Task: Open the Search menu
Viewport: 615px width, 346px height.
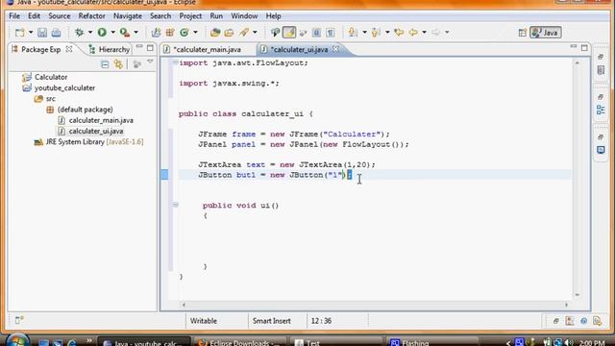Action: 160,16
